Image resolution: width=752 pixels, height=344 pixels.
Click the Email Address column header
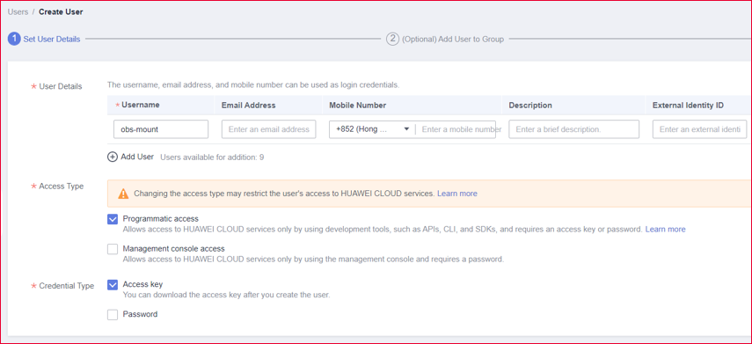(x=248, y=105)
